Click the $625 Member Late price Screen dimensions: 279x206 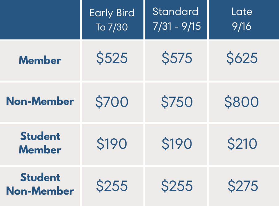[x=242, y=58]
